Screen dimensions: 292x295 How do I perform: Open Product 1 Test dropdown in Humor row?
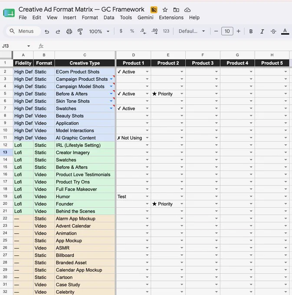[x=147, y=197]
